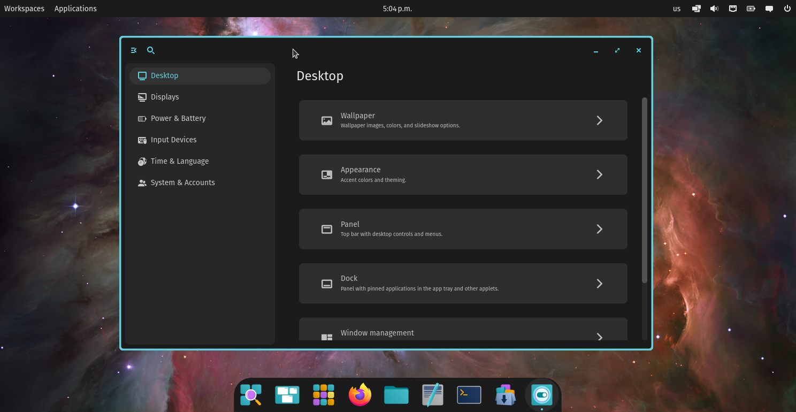Image resolution: width=796 pixels, height=412 pixels.
Task: Open the power menu tray icon
Action: 787,9
